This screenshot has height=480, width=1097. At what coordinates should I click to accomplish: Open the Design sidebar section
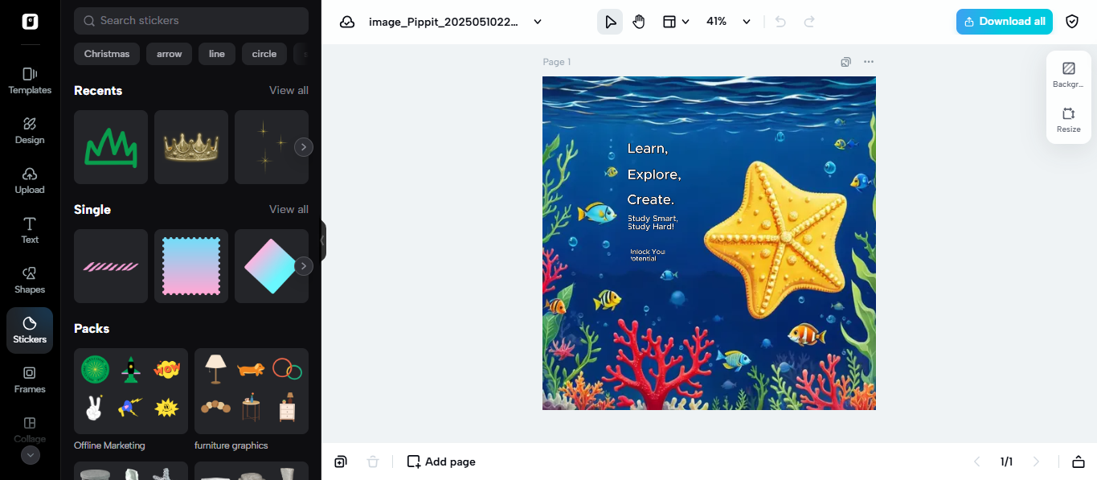pyautogui.click(x=29, y=130)
